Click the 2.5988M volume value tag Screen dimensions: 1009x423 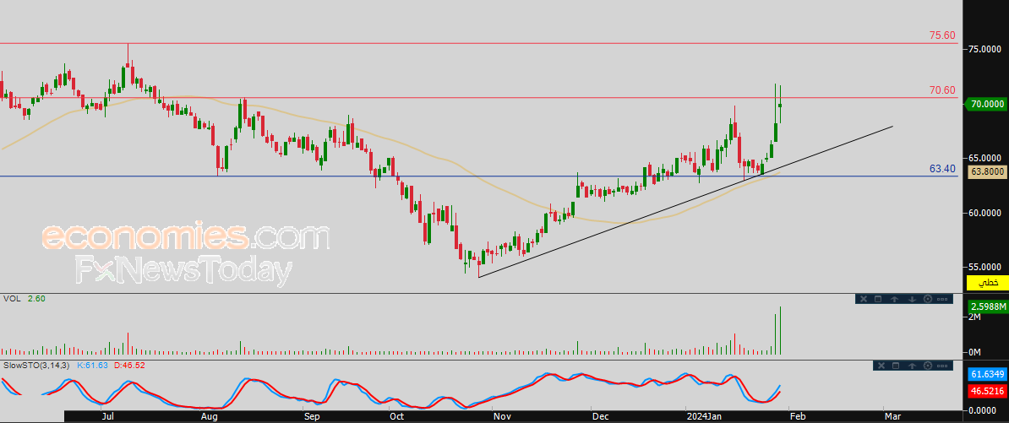click(988, 306)
